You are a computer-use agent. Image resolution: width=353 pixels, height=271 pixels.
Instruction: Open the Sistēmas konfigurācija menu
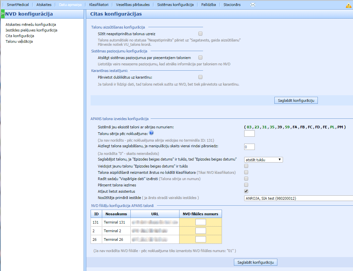point(175,5)
